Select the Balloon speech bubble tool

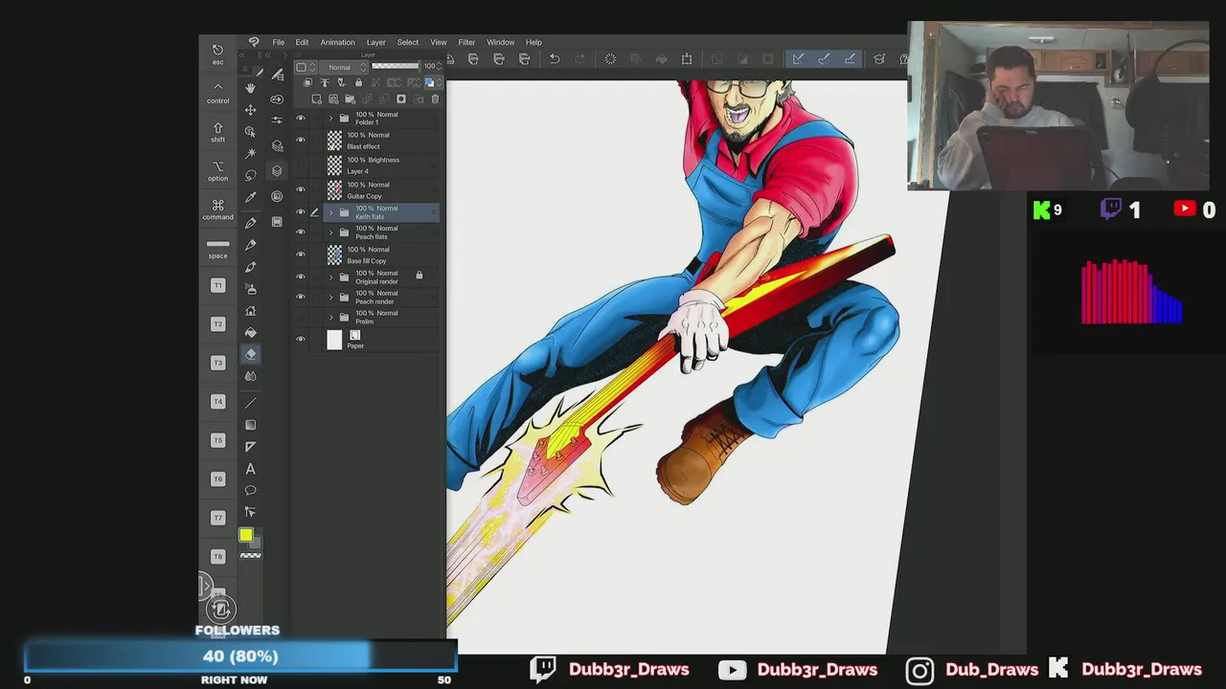[250, 491]
